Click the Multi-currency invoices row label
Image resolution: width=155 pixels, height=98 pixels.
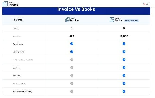[x=23, y=60]
